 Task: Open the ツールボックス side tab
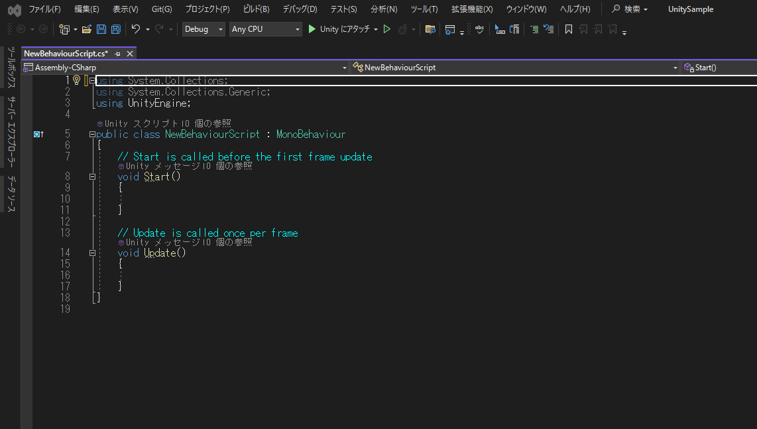point(11,67)
